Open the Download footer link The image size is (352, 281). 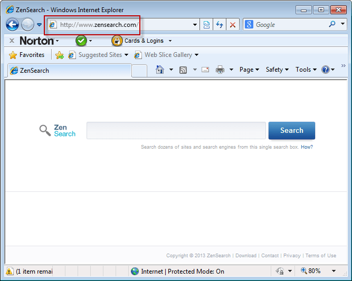click(246, 256)
